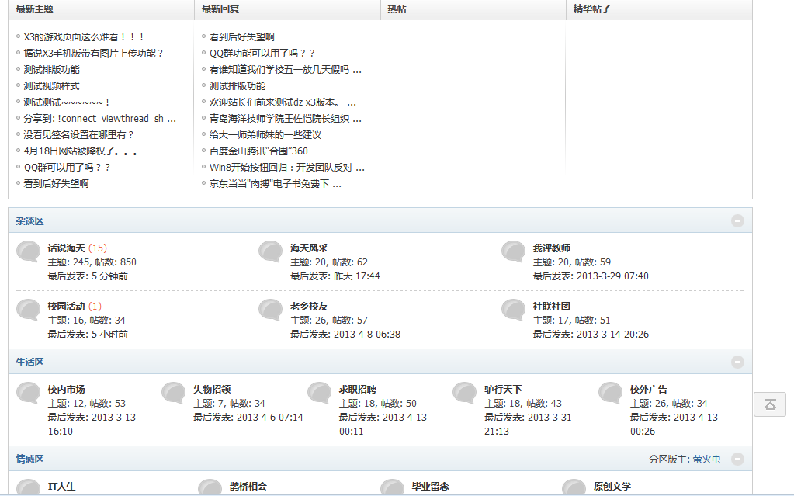Switch to the 最新回复 tab
This screenshot has height=496, width=794.
[x=220, y=9]
